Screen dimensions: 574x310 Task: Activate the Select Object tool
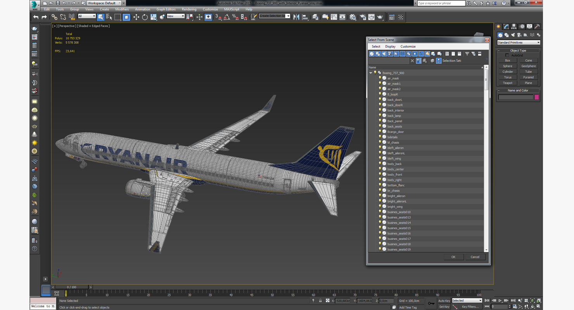pyautogui.click(x=100, y=17)
